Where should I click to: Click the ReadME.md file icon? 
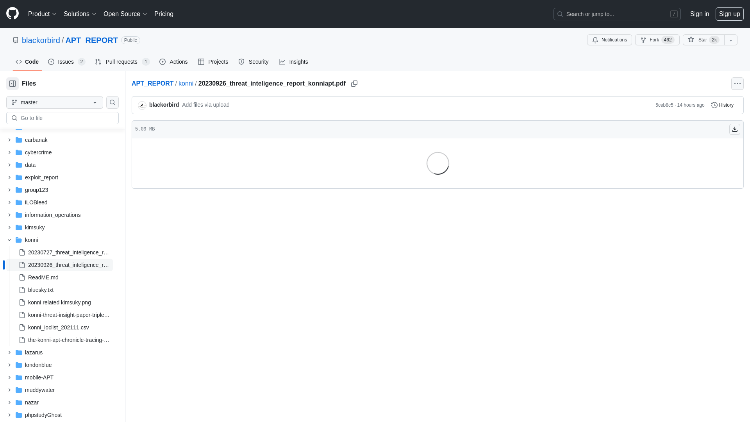coord(22,277)
